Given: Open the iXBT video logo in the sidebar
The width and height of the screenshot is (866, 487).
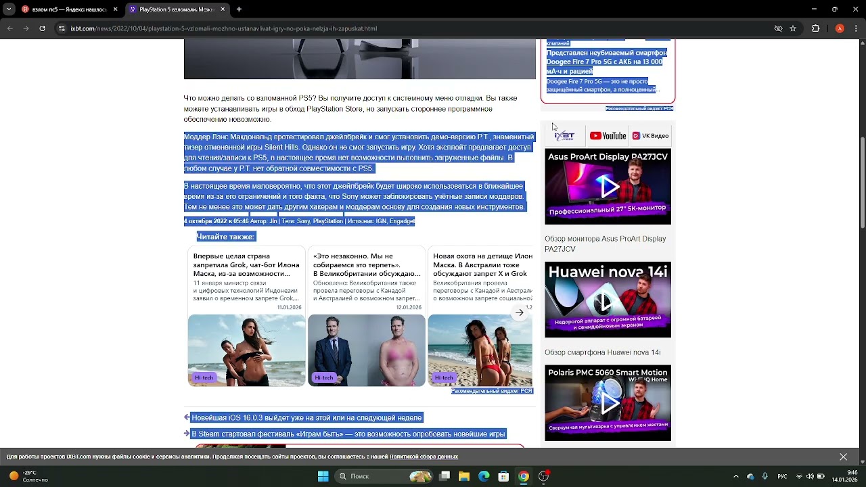Looking at the screenshot, I should click(x=565, y=136).
